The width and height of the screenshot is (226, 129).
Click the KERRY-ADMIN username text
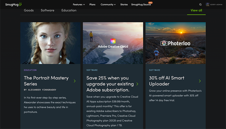[216, 5]
